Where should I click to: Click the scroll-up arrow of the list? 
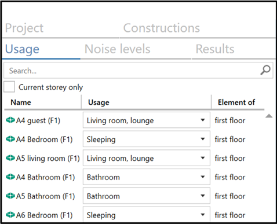[x=269, y=116]
